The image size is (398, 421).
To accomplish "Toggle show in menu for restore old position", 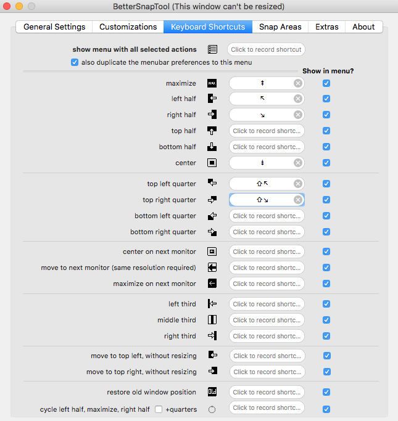I will coord(326,392).
